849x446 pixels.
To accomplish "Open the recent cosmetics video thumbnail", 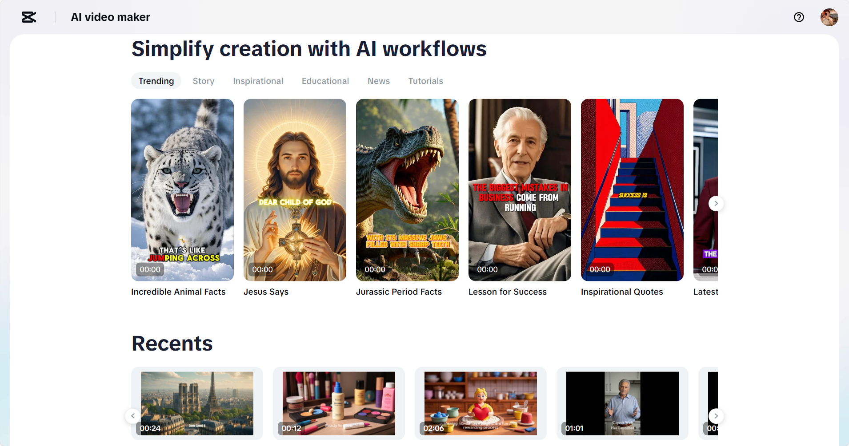I will pyautogui.click(x=339, y=403).
